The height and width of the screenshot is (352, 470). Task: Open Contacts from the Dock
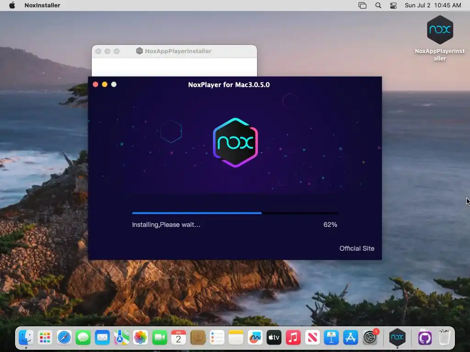[198, 338]
